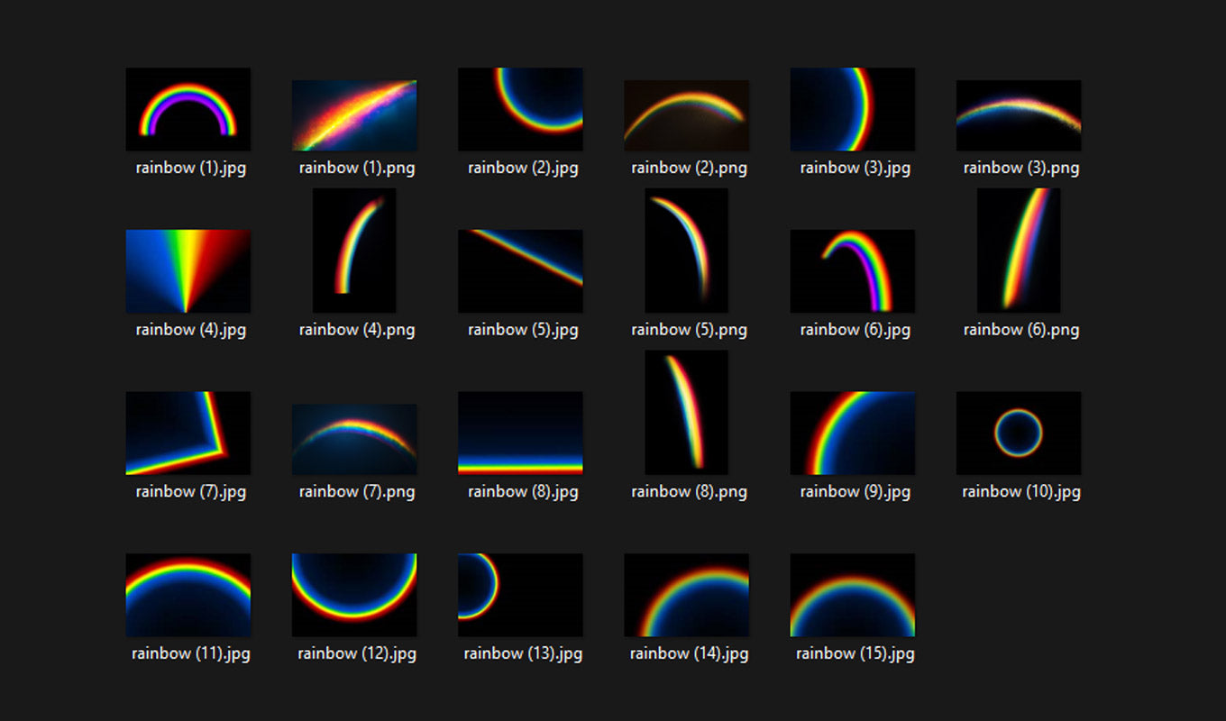This screenshot has height=721, width=1226.
Task: Click rainbow (4).jpg prism spectrum image
Action: 188,270
